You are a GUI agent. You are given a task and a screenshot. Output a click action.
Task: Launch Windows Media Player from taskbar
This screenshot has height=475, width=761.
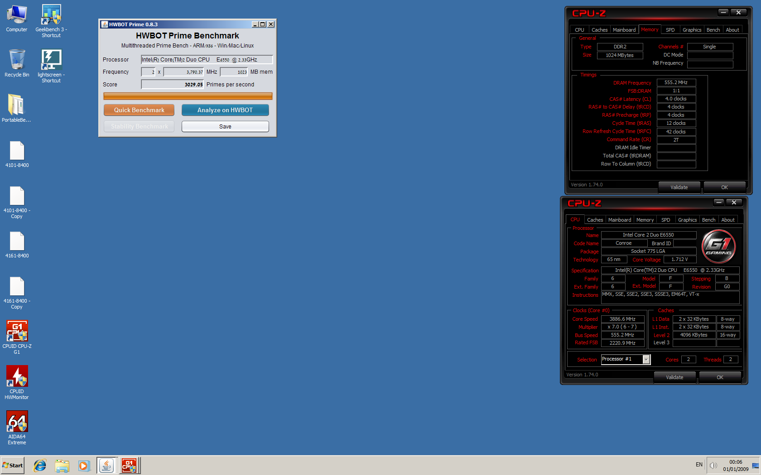click(84, 465)
